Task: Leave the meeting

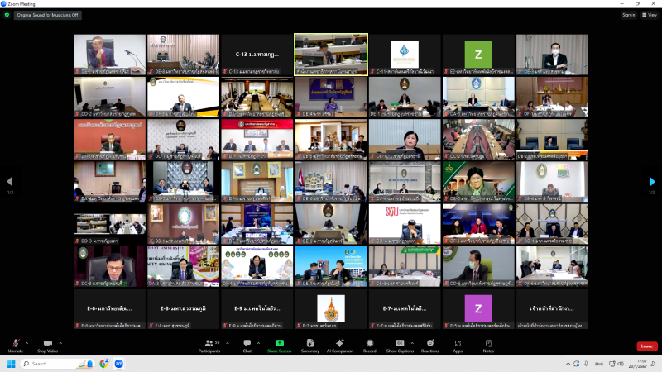Action: point(647,346)
